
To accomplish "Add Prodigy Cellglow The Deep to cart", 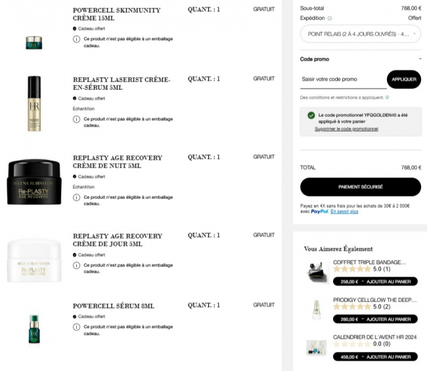I will 375,319.
